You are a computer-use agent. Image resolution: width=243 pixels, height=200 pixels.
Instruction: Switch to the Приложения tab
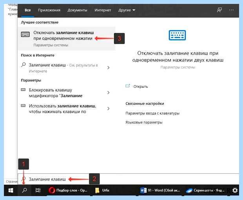click(x=49, y=10)
